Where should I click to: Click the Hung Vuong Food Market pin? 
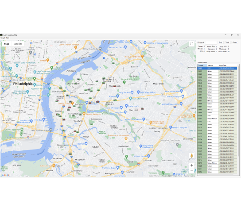(x=140, y=146)
